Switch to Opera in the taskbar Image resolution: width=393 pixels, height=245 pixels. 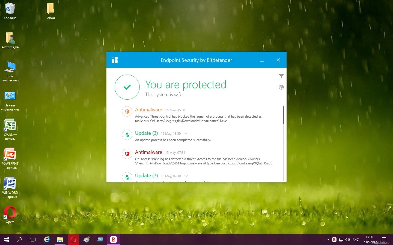(x=73, y=240)
